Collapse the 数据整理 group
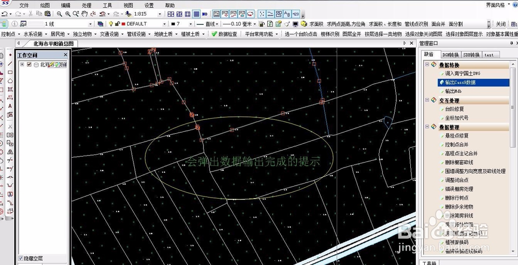The width and height of the screenshot is (518, 265). [x=427, y=127]
